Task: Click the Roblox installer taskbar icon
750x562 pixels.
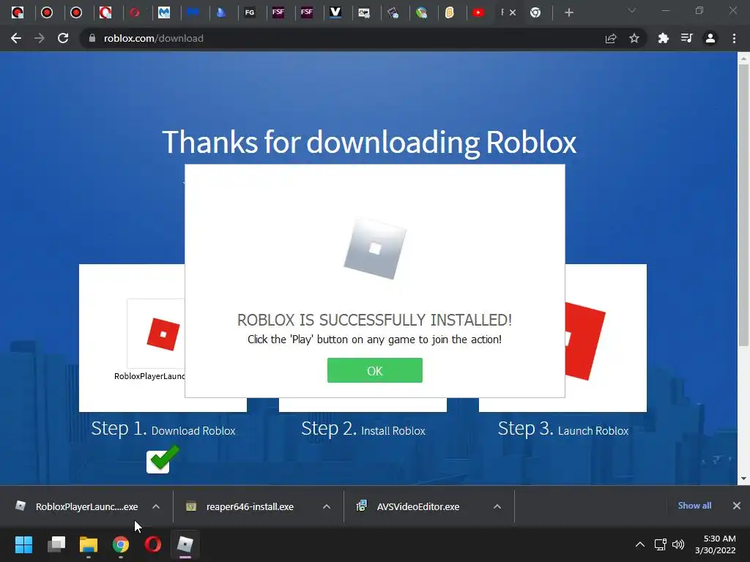Action: click(x=185, y=544)
